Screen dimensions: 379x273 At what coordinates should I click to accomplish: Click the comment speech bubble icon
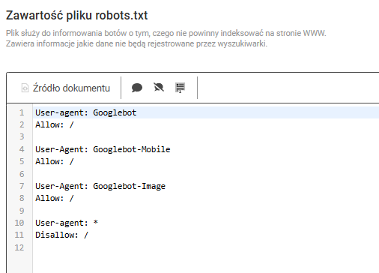[137, 88]
